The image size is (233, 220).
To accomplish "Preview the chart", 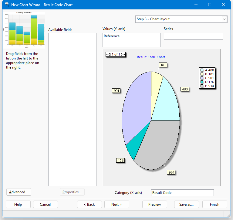I will 154,205.
